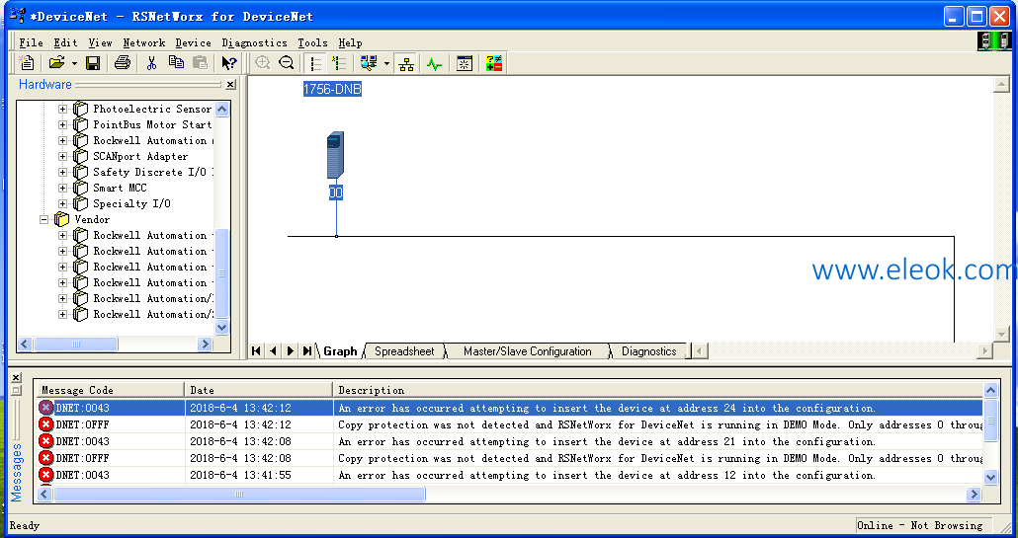This screenshot has width=1018, height=538.
Task: Click the Description column header
Action: pyautogui.click(x=658, y=390)
